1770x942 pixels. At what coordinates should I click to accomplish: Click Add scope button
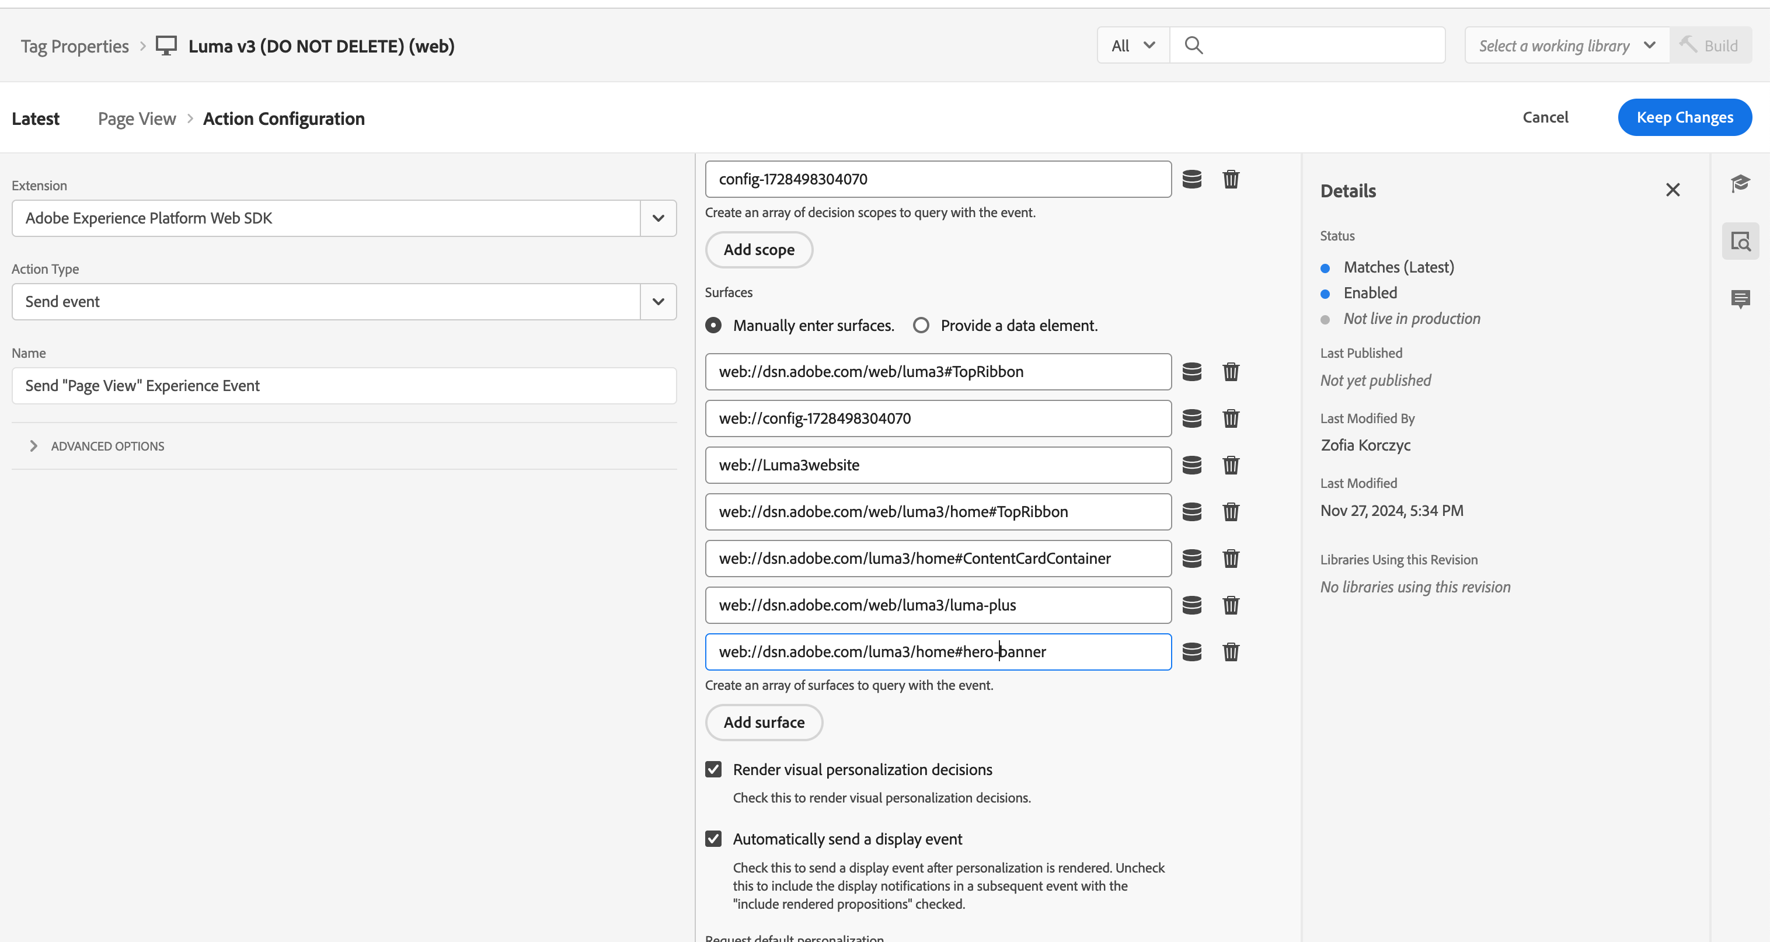[758, 250]
